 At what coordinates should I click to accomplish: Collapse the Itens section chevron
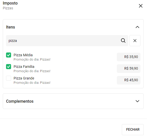[x=137, y=27]
